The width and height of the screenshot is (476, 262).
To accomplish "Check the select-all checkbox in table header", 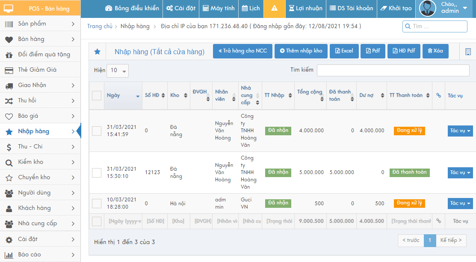I will click(97, 96).
